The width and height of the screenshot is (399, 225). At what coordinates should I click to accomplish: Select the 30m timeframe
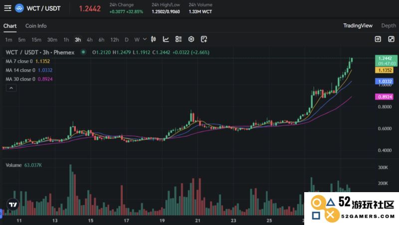(x=52, y=40)
